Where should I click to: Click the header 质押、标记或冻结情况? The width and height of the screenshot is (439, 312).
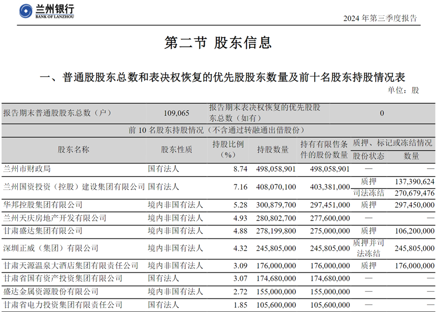[x=392, y=143]
